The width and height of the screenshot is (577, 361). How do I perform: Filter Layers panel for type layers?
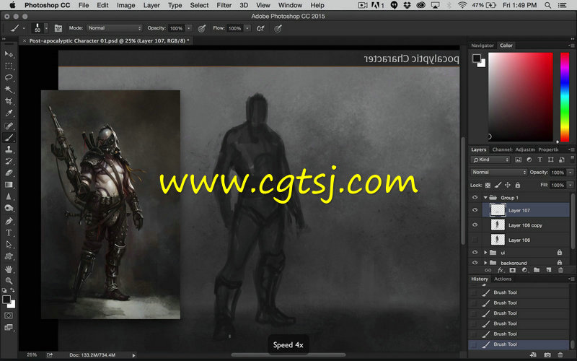point(539,160)
